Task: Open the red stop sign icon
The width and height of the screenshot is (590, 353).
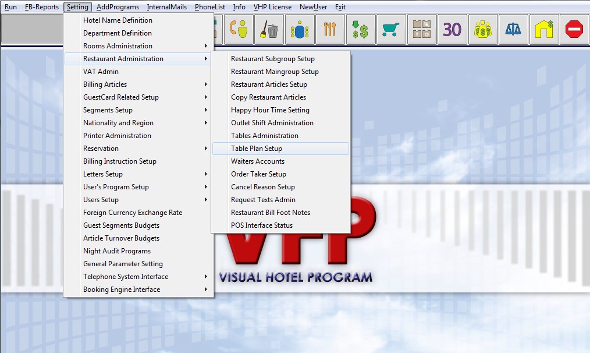Action: tap(574, 28)
